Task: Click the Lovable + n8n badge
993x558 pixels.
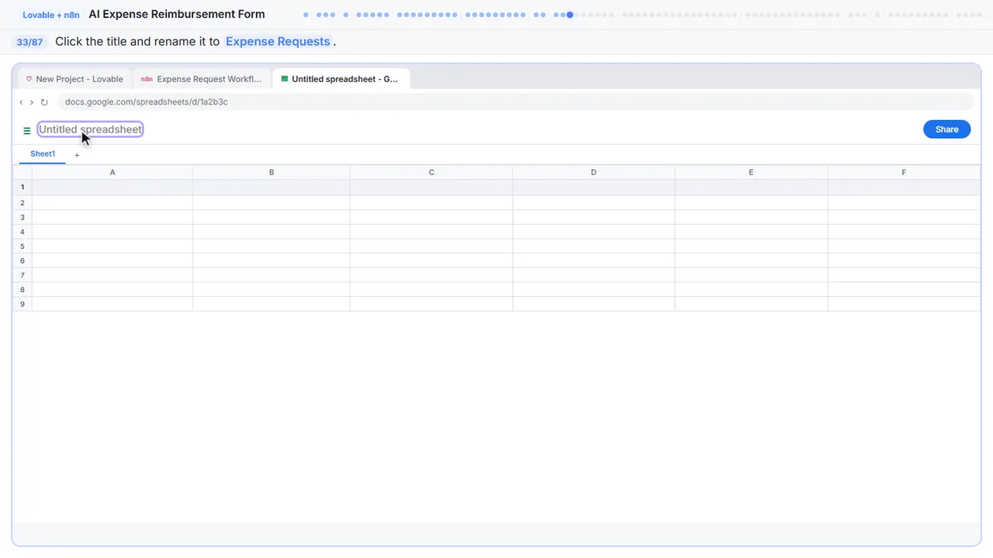Action: (51, 15)
